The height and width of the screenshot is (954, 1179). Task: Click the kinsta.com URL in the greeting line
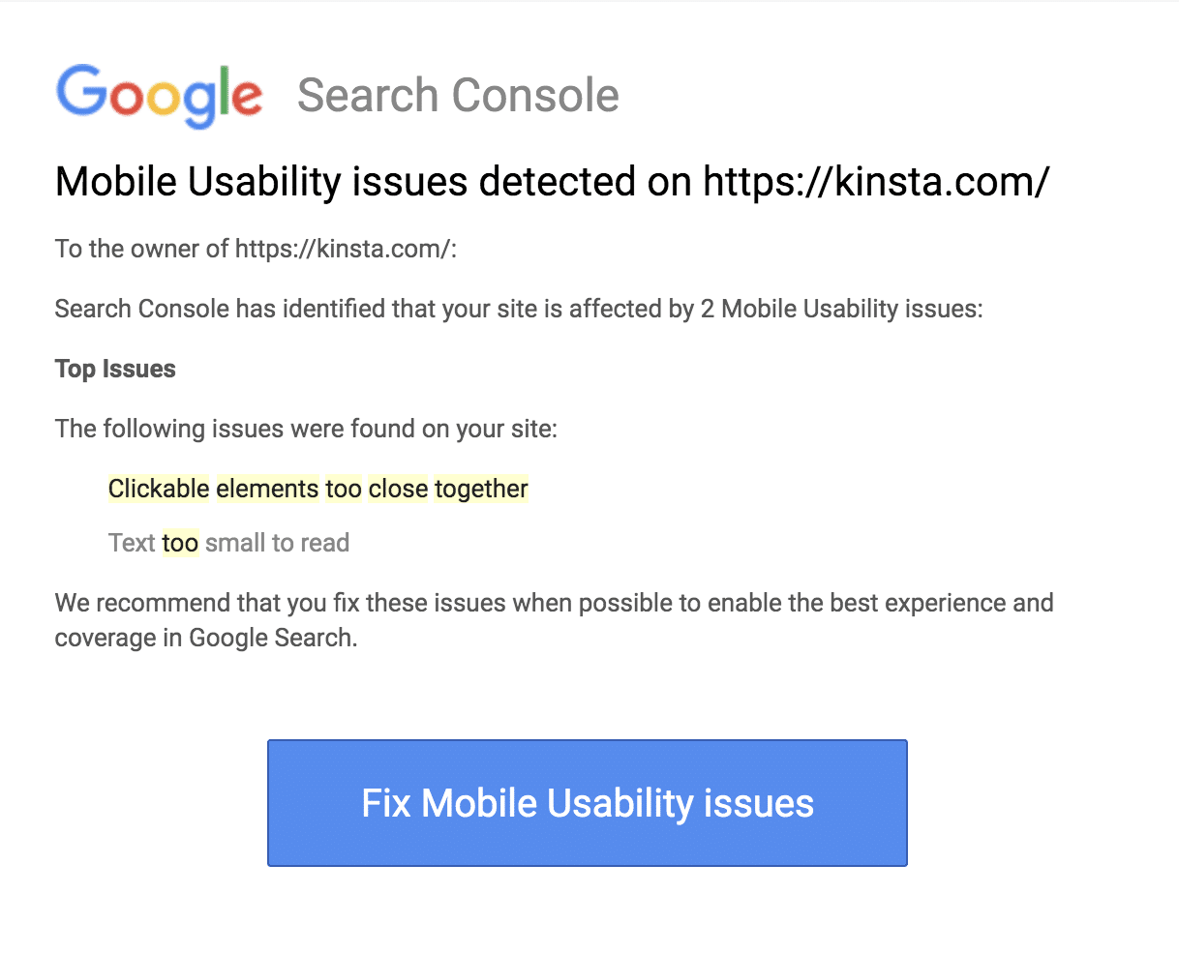pyautogui.click(x=343, y=249)
